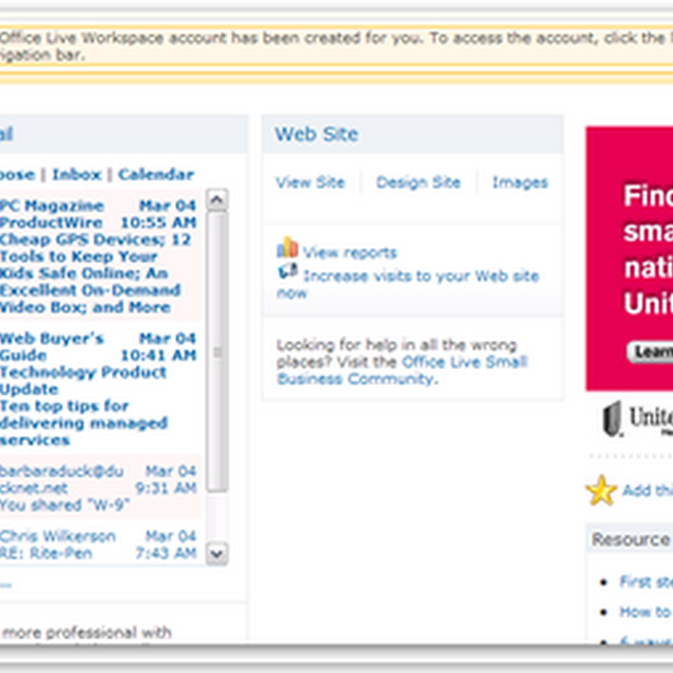673x673 pixels.
Task: Click the Web Site panel heading
Action: point(317,134)
